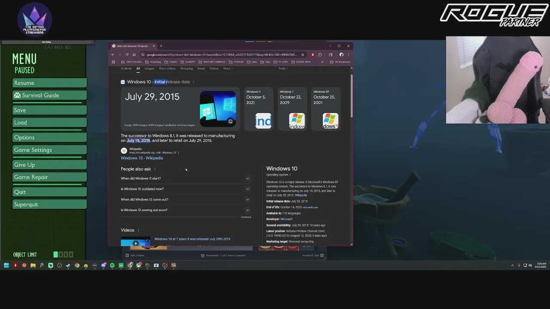Open options beside Windows 10 release date
The width and height of the screenshot is (550, 309).
(193, 82)
